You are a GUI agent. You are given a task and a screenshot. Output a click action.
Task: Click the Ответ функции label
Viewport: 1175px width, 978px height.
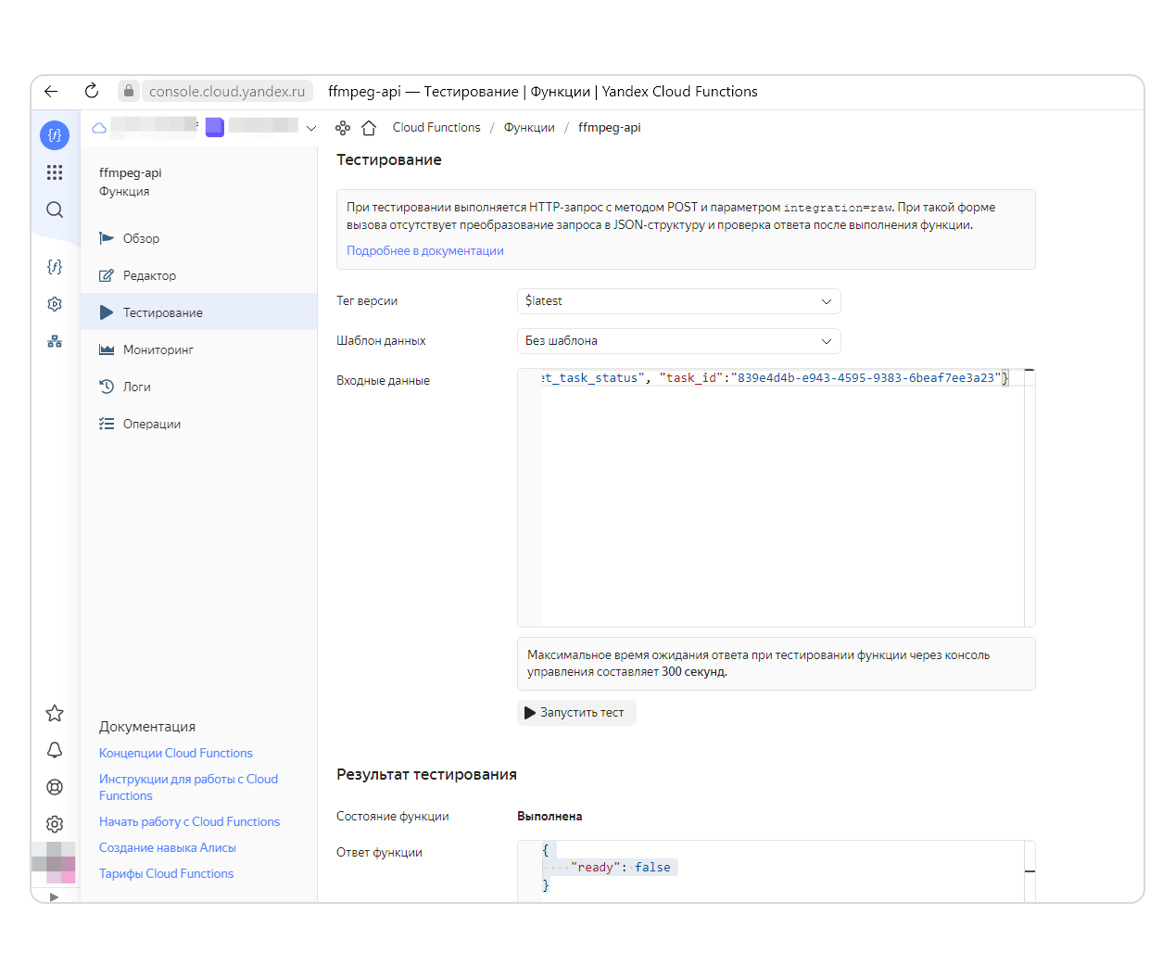[379, 853]
